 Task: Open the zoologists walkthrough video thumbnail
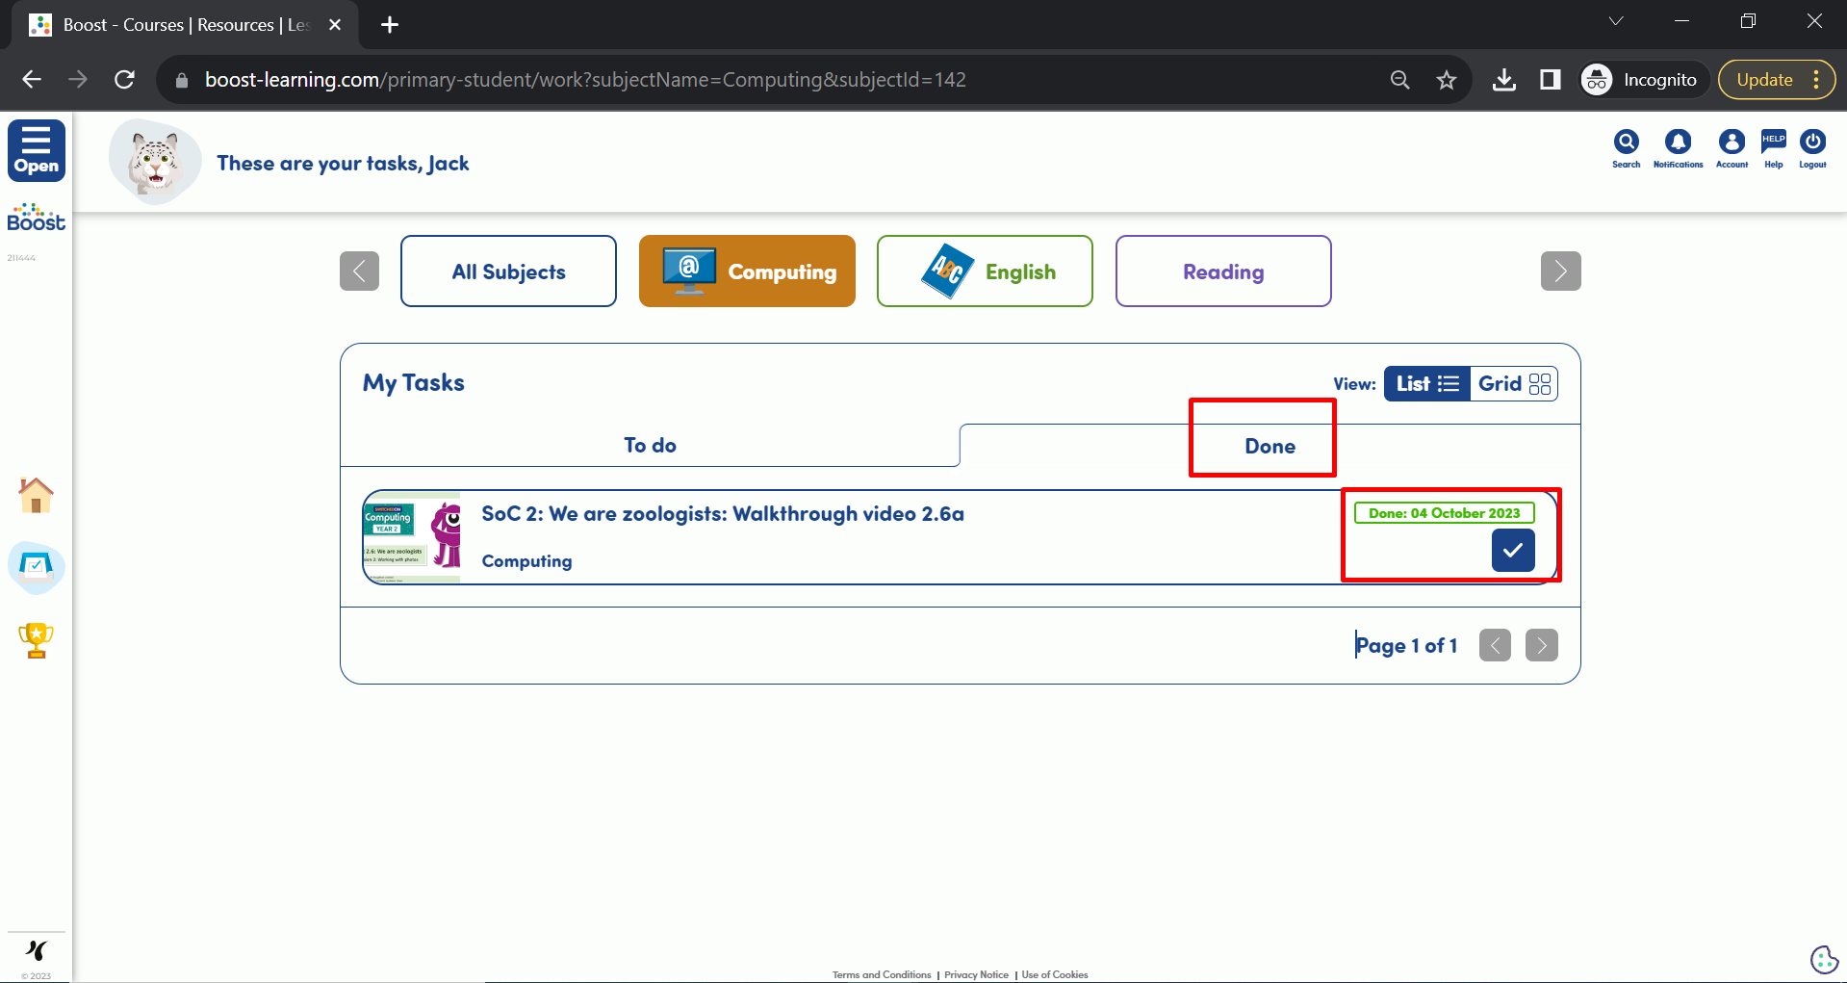point(412,537)
